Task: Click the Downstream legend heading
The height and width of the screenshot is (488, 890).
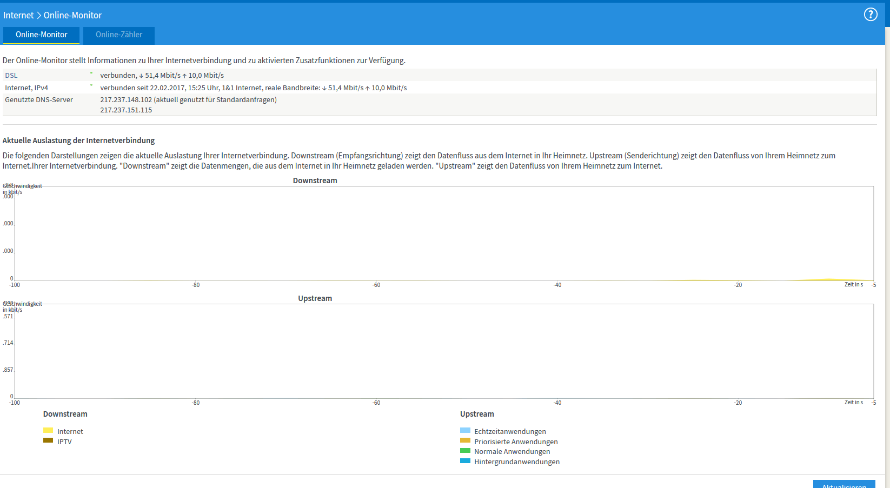Action: pos(65,414)
